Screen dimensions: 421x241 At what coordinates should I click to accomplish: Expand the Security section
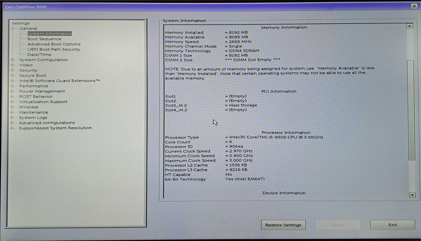tap(12, 70)
